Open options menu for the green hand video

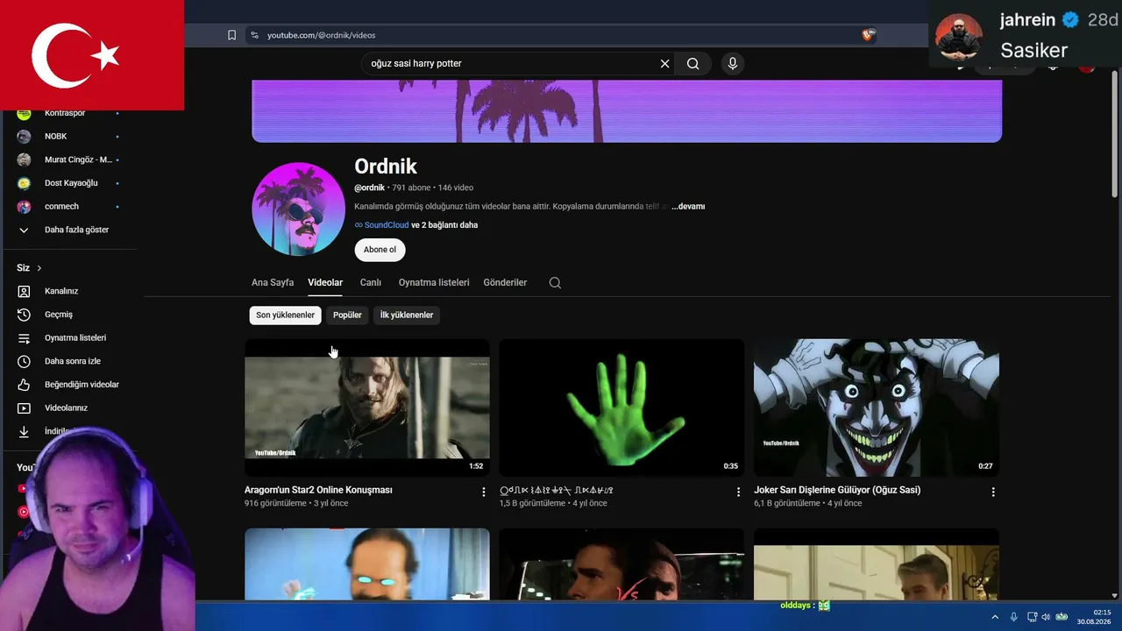click(x=738, y=493)
